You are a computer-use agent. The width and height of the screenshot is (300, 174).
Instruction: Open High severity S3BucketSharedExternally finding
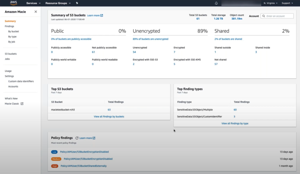(x=84, y=166)
